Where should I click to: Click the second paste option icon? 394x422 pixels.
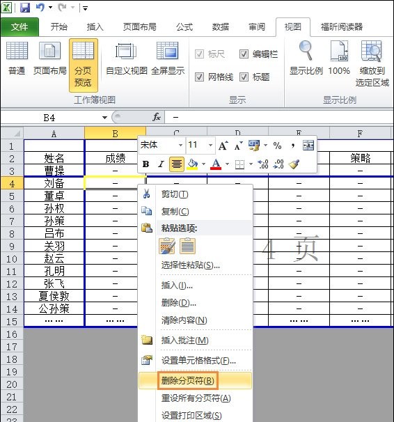(187, 247)
